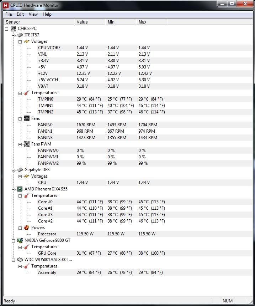Image resolution: width=255 pixels, height=306 pixels.
Task: Open the Help menu
Action: click(x=47, y=14)
